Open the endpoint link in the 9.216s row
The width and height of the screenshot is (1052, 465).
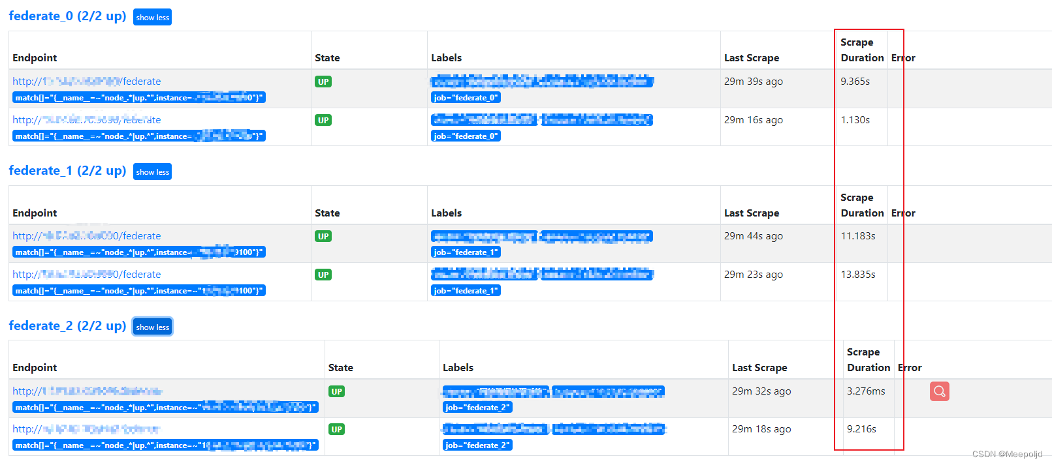86,429
